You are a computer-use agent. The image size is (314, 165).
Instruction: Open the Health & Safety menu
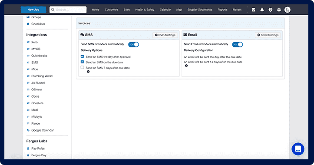145,10
